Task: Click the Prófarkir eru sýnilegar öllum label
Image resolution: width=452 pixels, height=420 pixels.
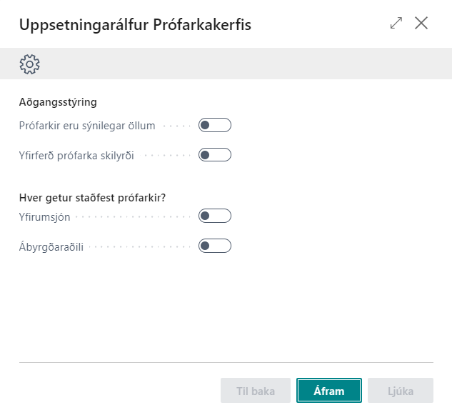Action: click(87, 126)
